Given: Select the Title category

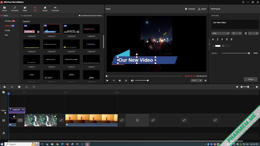Looking at the screenshot, I should coord(6,35).
